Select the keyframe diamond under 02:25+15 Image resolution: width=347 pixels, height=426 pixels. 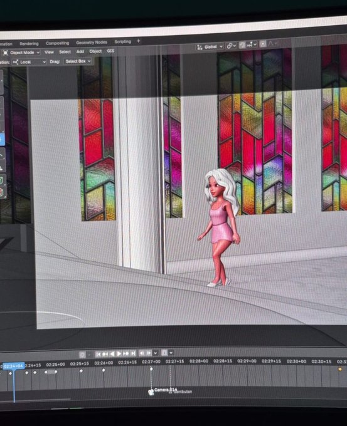click(x=81, y=371)
